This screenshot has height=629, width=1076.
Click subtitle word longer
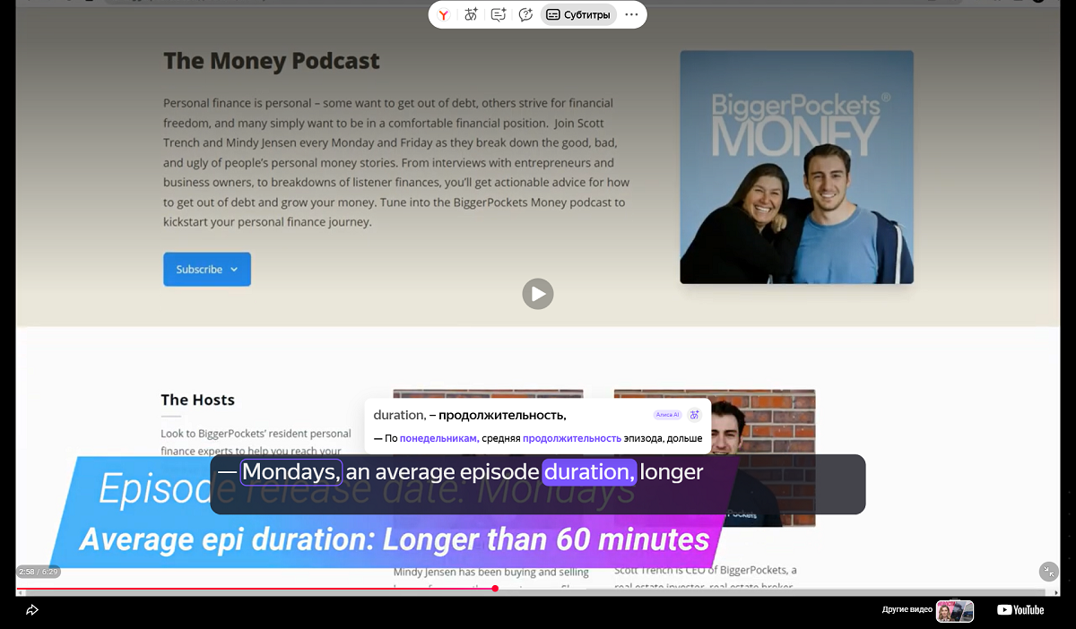(x=672, y=471)
